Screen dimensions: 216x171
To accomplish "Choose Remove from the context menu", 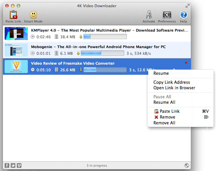I will point(167,117).
